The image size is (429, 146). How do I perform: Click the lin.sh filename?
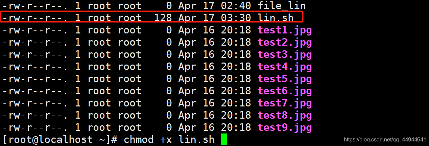[276, 18]
